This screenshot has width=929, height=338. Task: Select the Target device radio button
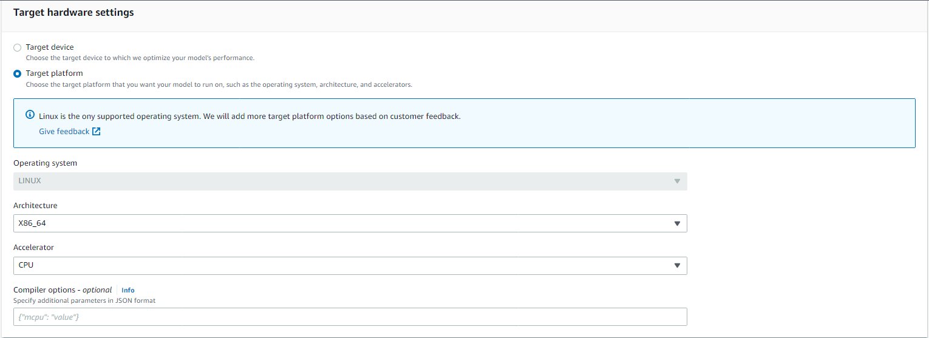point(17,47)
